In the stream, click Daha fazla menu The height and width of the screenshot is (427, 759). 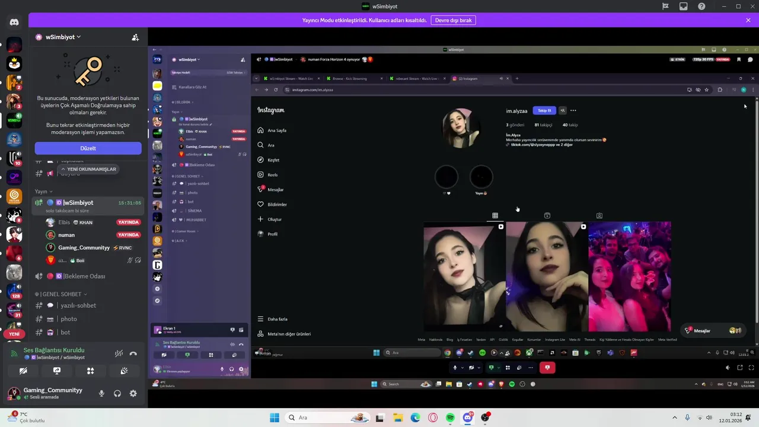click(x=273, y=319)
